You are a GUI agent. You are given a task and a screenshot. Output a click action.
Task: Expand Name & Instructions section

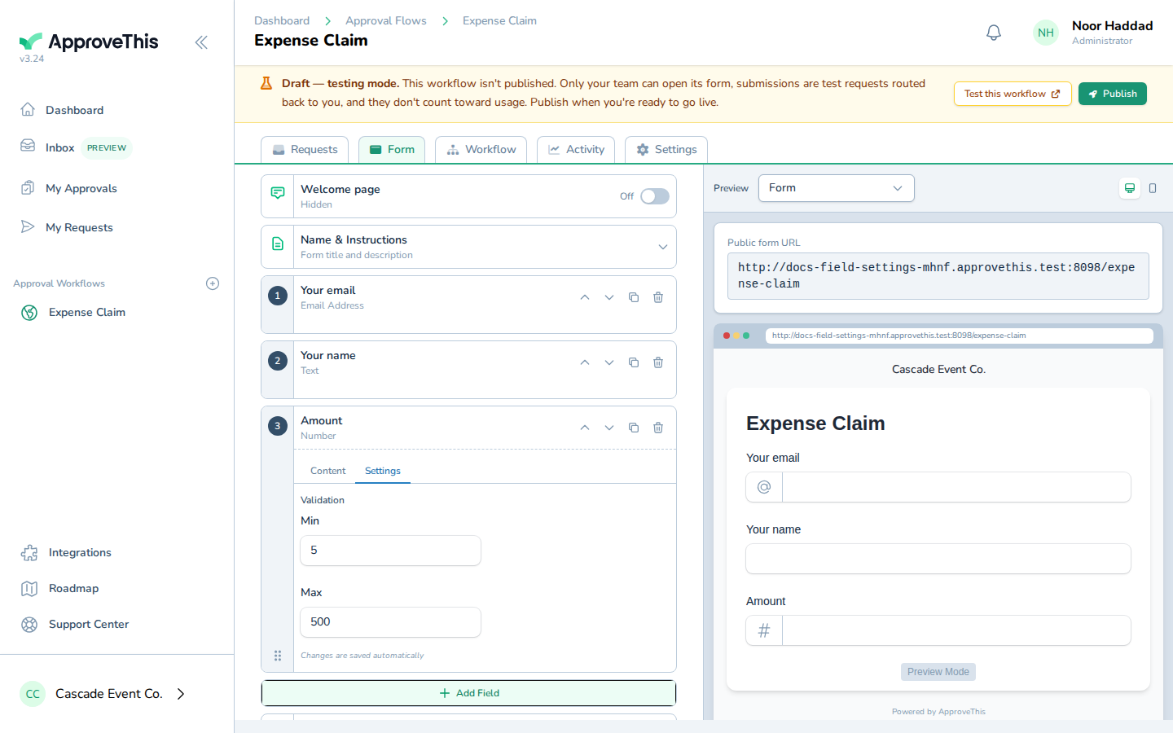[x=663, y=247]
